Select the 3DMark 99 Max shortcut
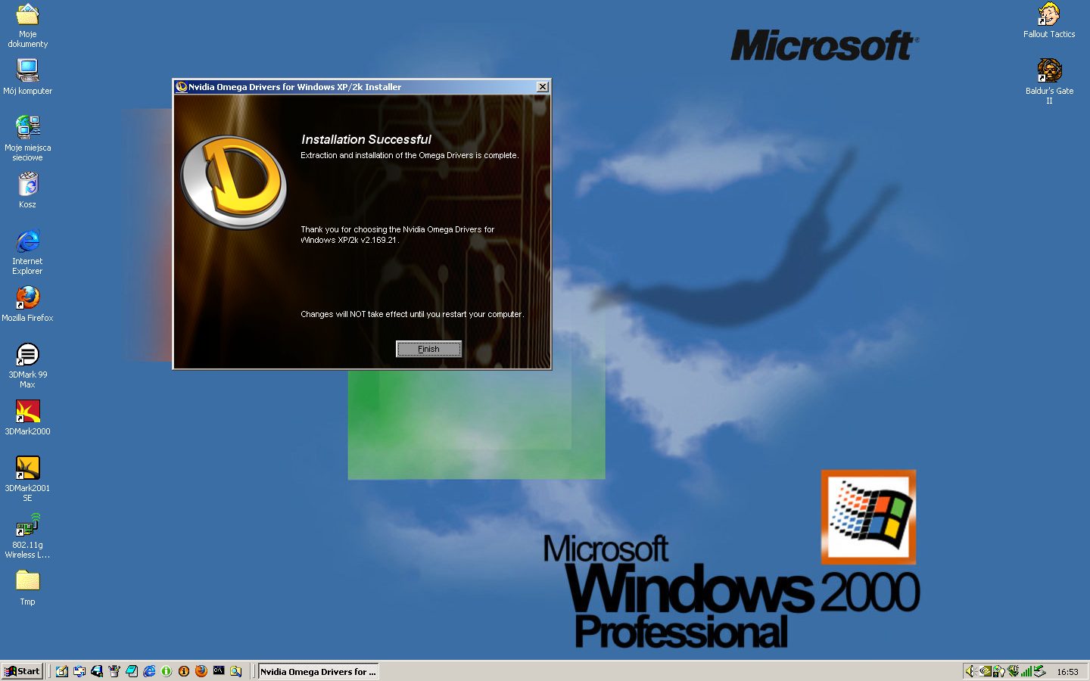Image resolution: width=1090 pixels, height=681 pixels. [x=28, y=355]
